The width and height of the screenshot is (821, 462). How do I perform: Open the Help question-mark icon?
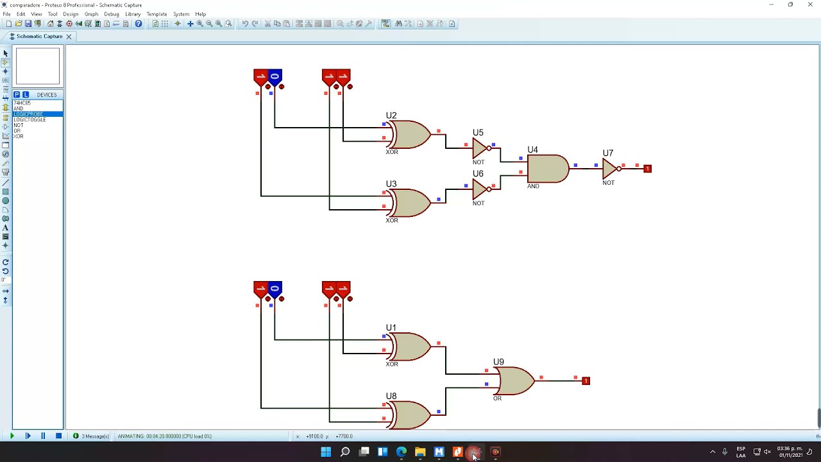138,24
